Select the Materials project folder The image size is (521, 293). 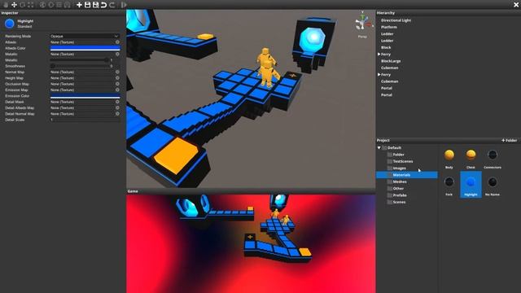[x=407, y=175]
